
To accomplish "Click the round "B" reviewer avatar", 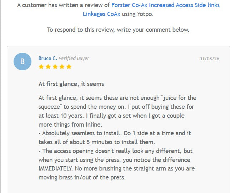I will pos(22,61).
